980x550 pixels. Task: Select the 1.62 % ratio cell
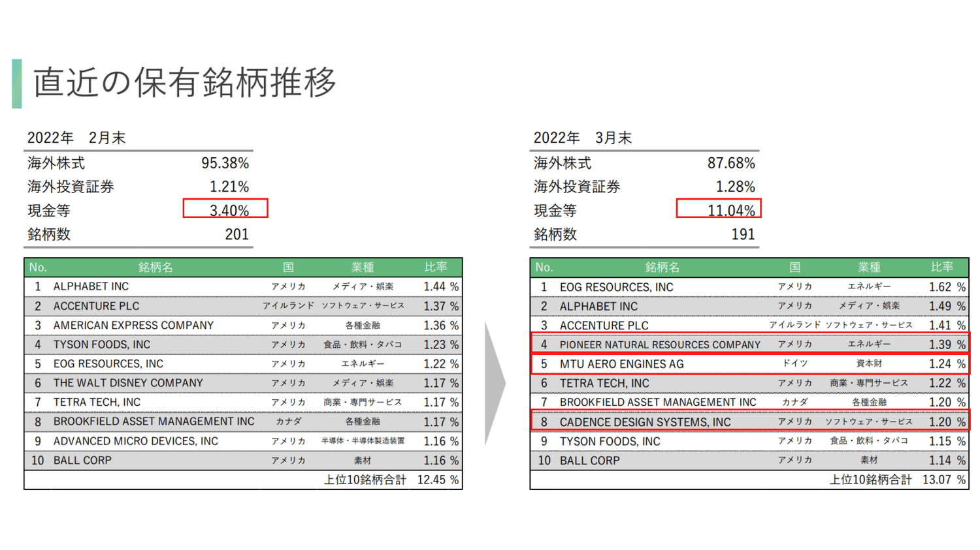pos(947,287)
